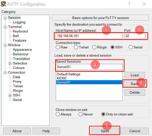This screenshot has width=152, height=136.
Task: Focus the Port input field
Action: tap(135, 36)
